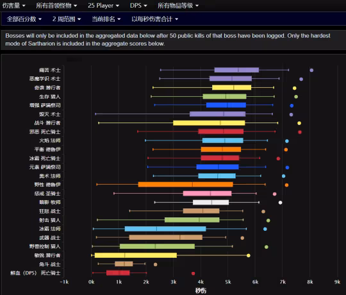Click the 冰霜 法师 light blue box bar
The width and height of the screenshot is (346, 295).
(x=165, y=229)
